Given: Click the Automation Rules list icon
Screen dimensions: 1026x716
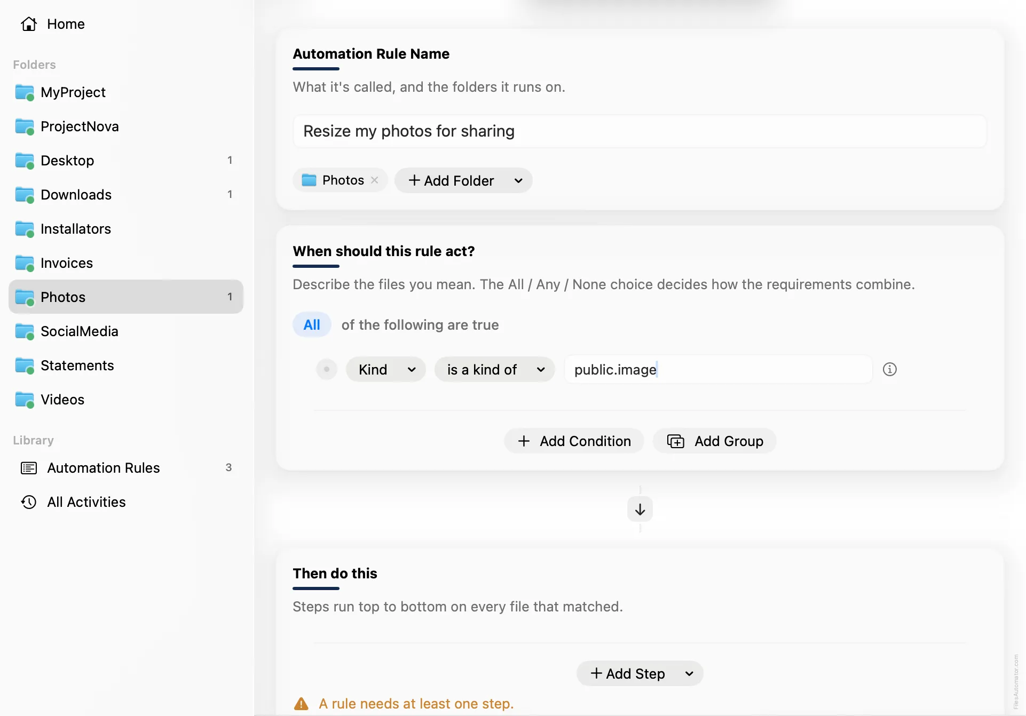Looking at the screenshot, I should click(29, 468).
